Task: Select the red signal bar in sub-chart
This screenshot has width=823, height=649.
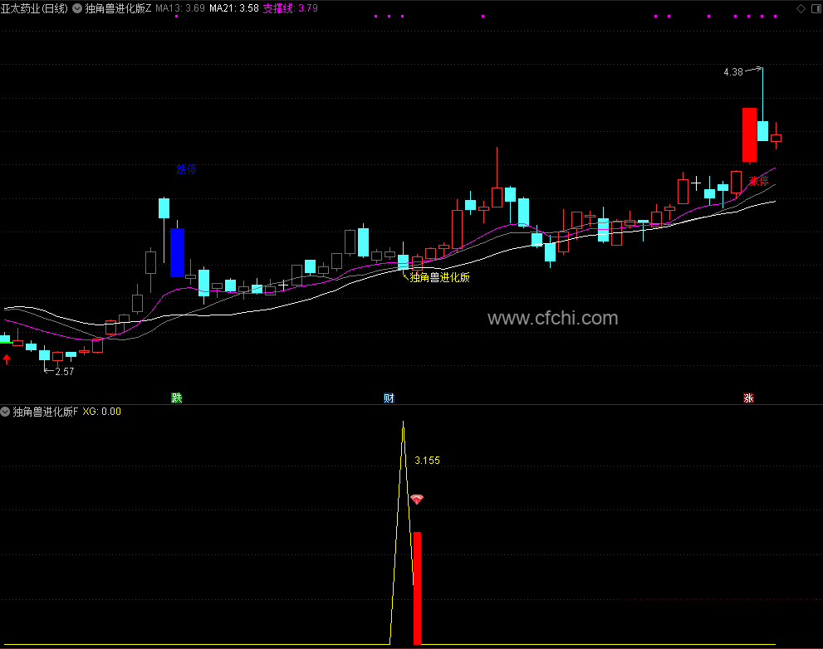Action: tap(417, 588)
